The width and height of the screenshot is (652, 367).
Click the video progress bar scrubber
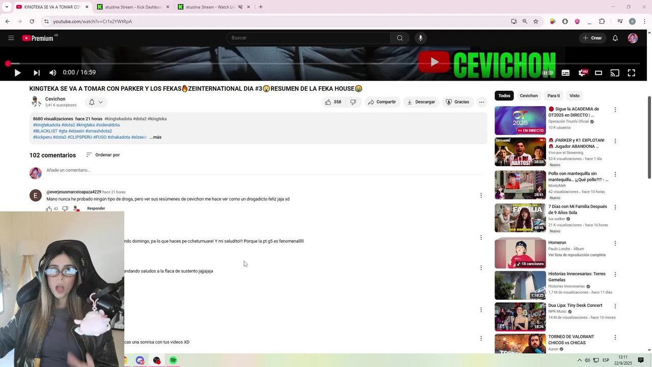(8, 64)
